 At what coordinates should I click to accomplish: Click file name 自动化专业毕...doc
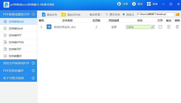coord(65,27)
